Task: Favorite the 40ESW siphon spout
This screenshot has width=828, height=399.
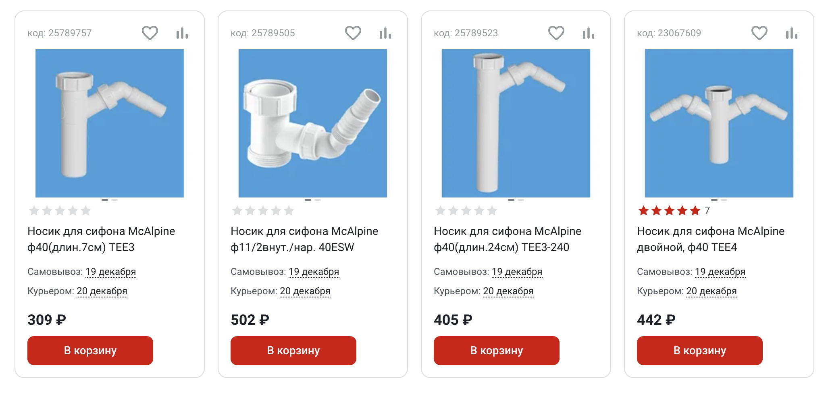Action: click(x=353, y=33)
